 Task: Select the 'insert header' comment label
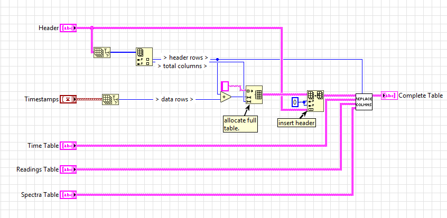297,122
